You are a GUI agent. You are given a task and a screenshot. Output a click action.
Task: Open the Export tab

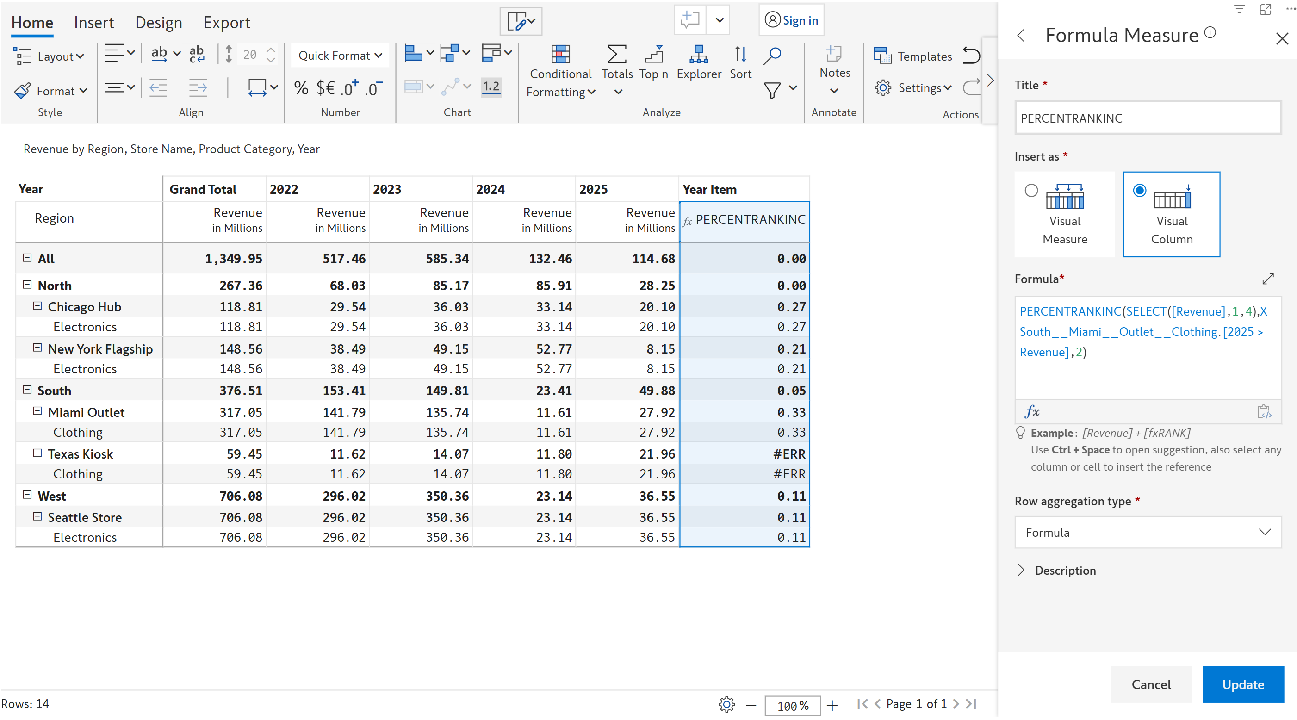coord(227,23)
